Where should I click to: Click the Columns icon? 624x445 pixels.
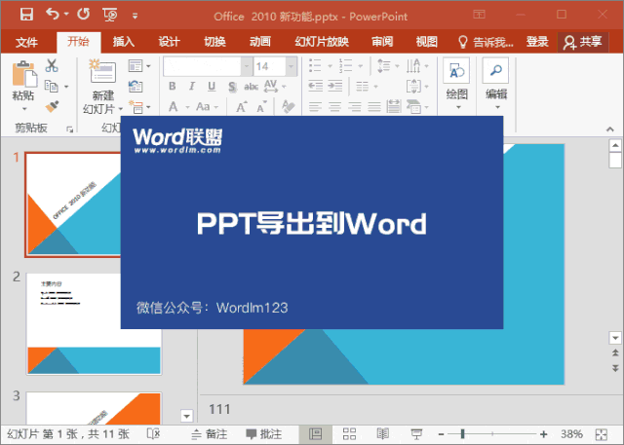click(362, 87)
